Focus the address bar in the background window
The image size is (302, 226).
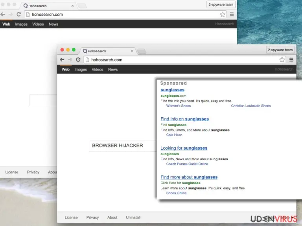[125, 15]
